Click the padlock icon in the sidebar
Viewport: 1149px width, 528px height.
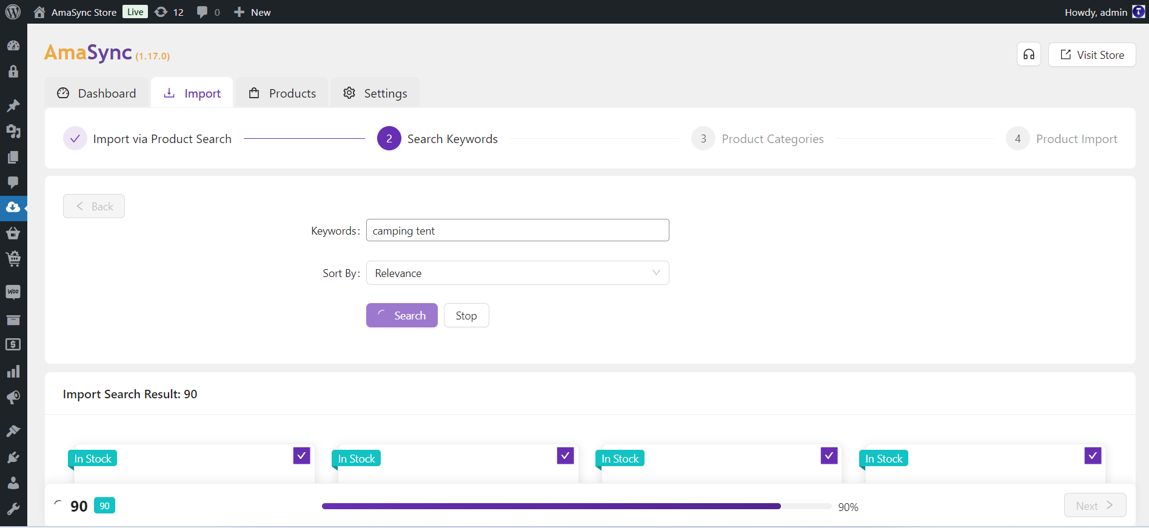coord(13,72)
